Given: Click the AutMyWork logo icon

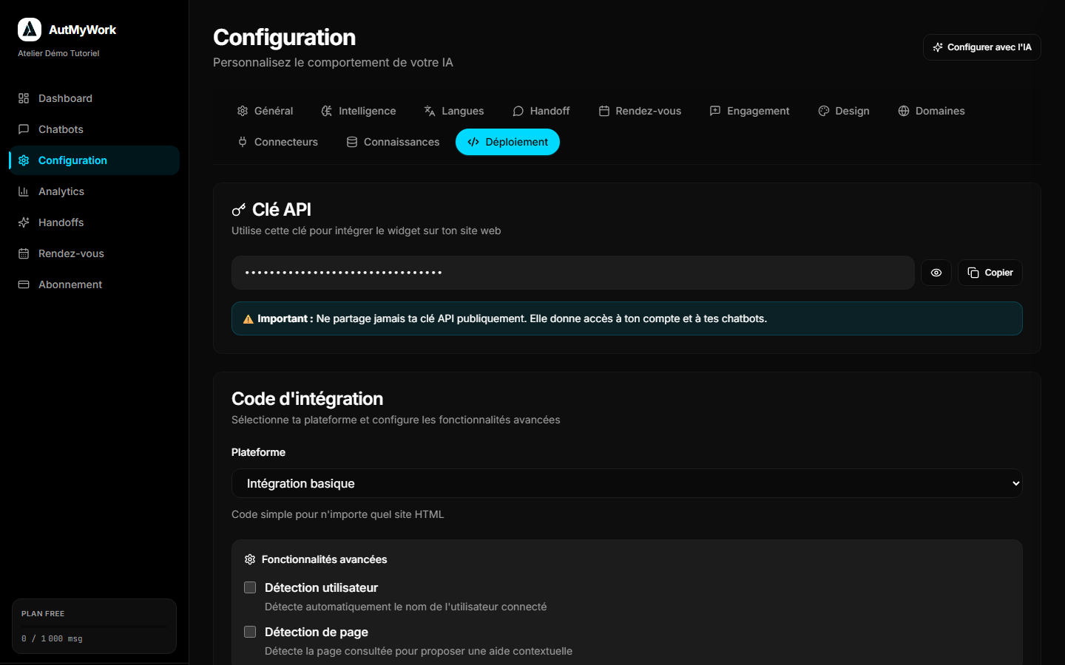Looking at the screenshot, I should (x=30, y=30).
